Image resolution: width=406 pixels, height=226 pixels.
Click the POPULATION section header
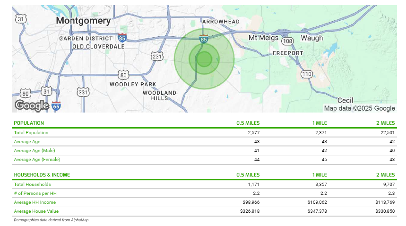point(29,123)
